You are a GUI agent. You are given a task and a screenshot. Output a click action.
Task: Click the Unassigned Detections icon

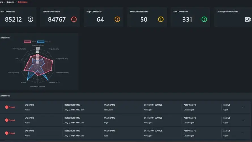(247, 19)
